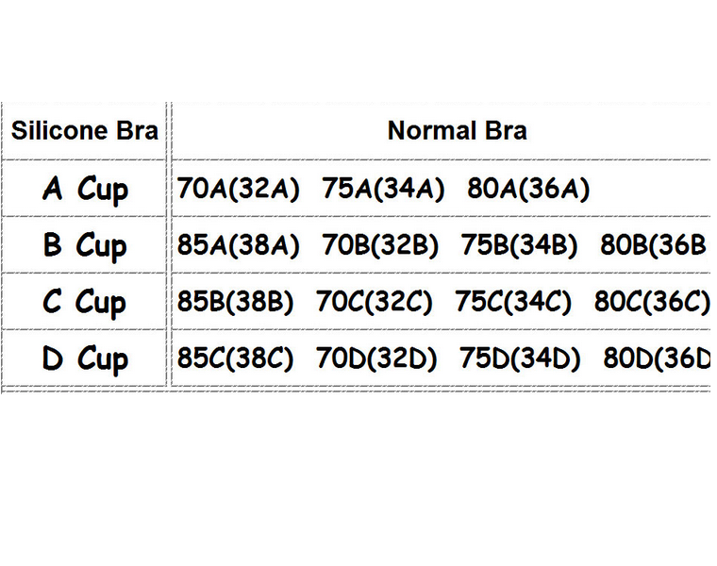The image size is (717, 566).
Task: Click size 85A(38A)
Action: click(x=239, y=245)
